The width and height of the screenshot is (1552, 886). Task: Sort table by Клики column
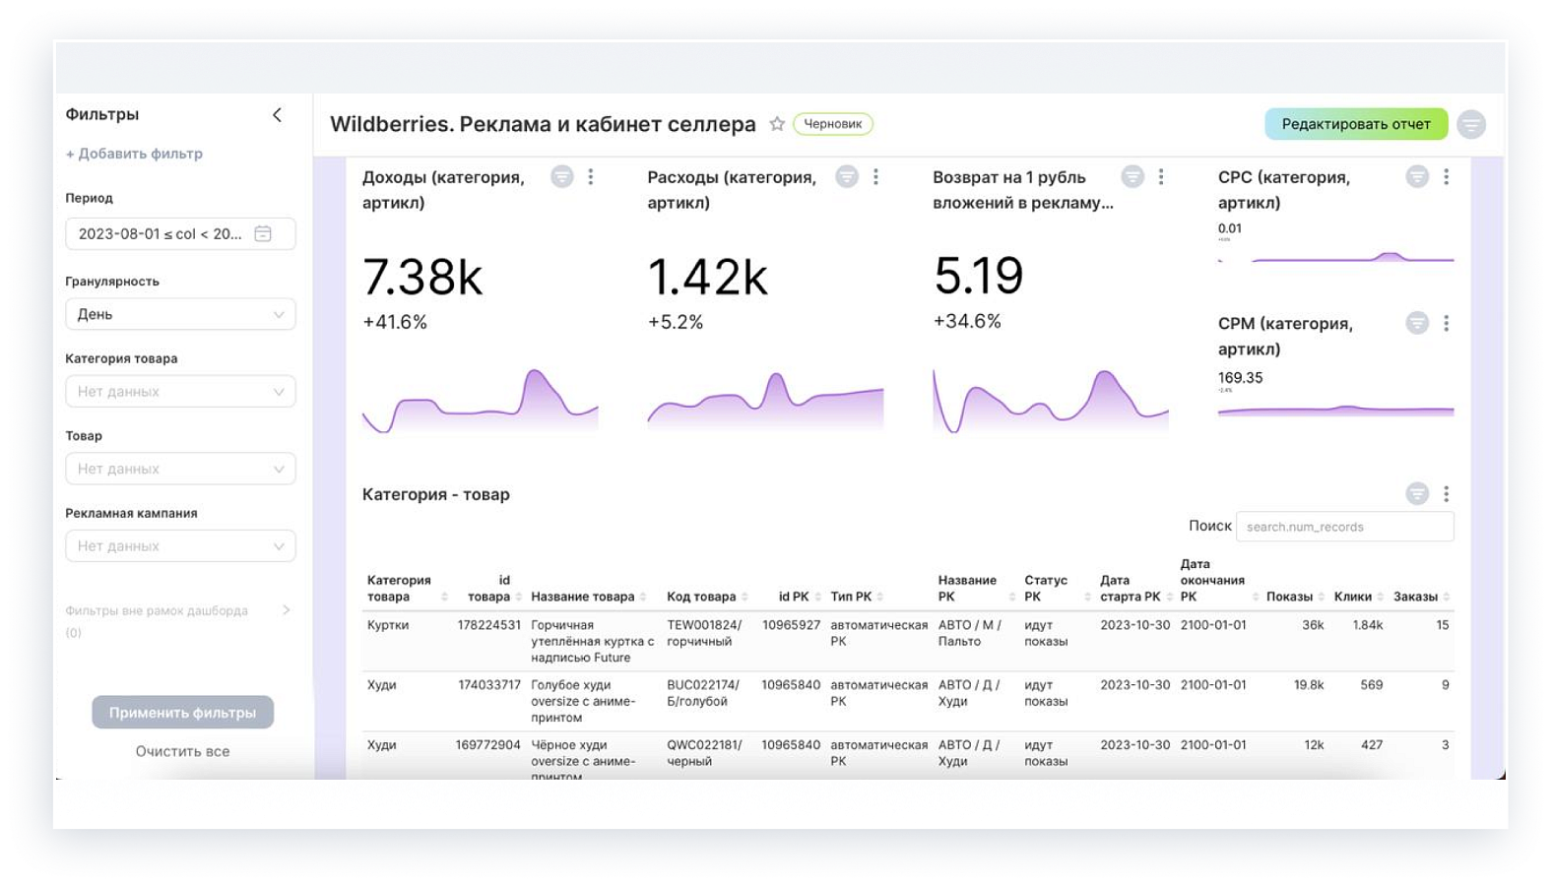click(1381, 598)
